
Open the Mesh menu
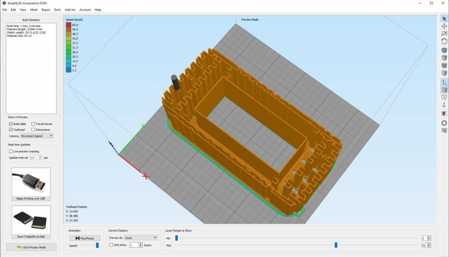[x=34, y=9]
